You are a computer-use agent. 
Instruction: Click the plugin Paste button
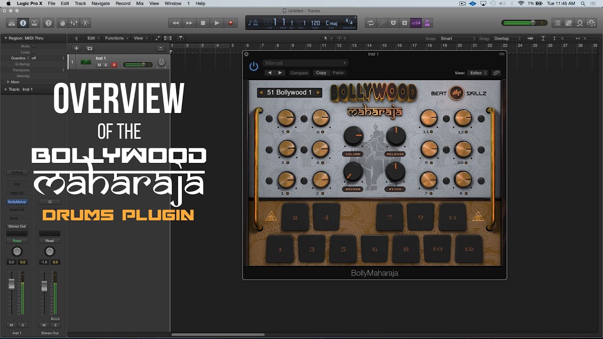tap(338, 73)
